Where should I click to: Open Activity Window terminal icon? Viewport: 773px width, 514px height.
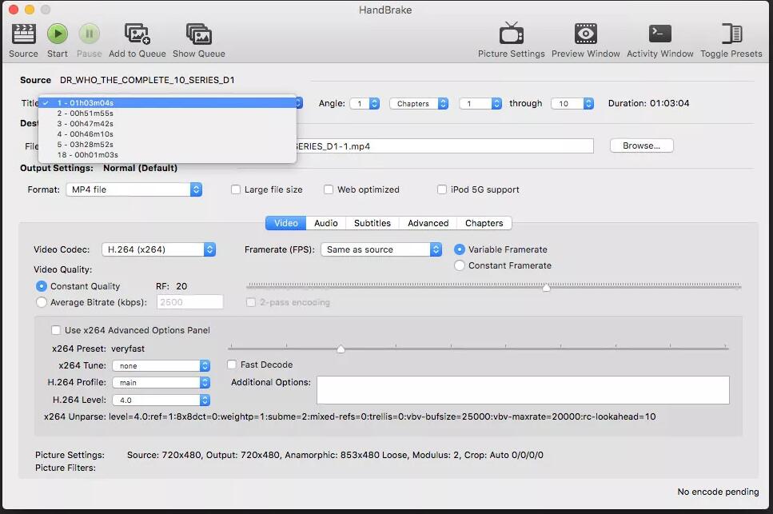[660, 34]
